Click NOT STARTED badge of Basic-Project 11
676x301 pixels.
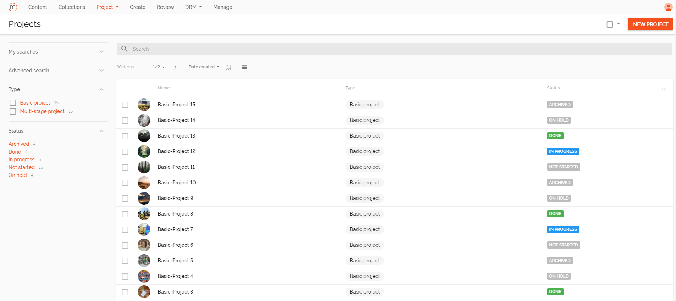[x=564, y=167]
